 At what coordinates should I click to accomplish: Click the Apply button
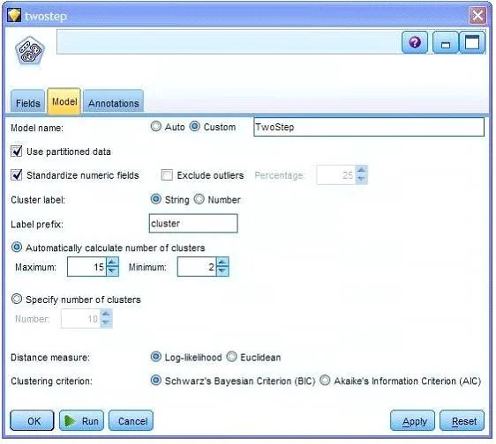point(412,420)
